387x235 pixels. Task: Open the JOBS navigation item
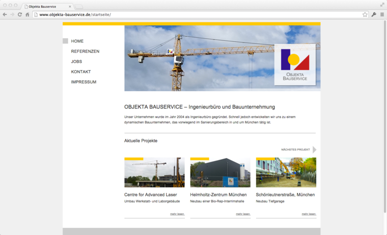click(76, 62)
